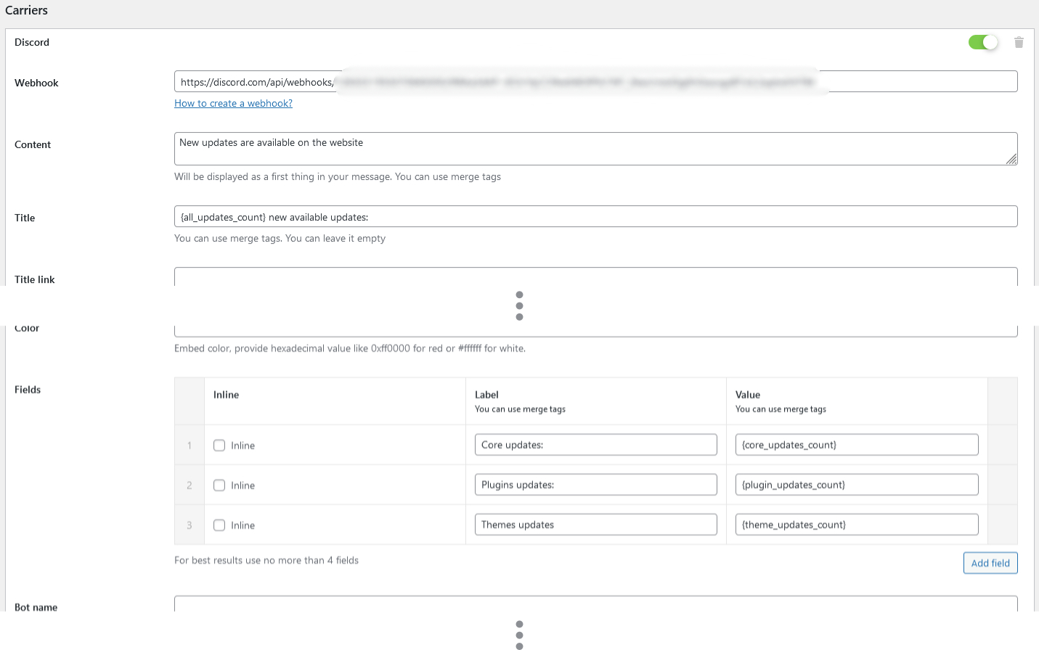Click the 'Title' field label
This screenshot has height=650, width=1039.
[25, 218]
